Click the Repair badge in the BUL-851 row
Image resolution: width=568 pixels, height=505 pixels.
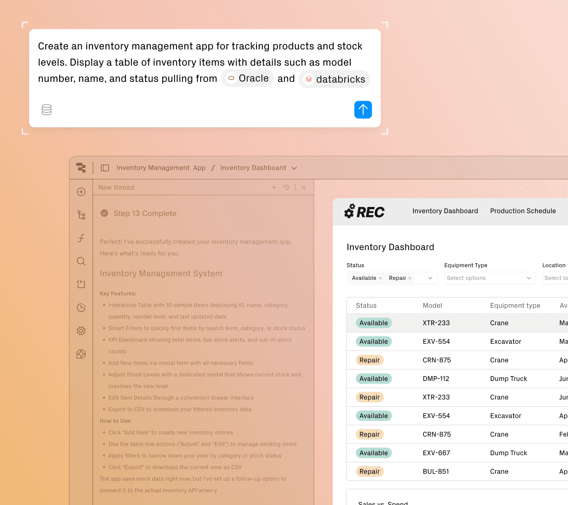(x=369, y=471)
